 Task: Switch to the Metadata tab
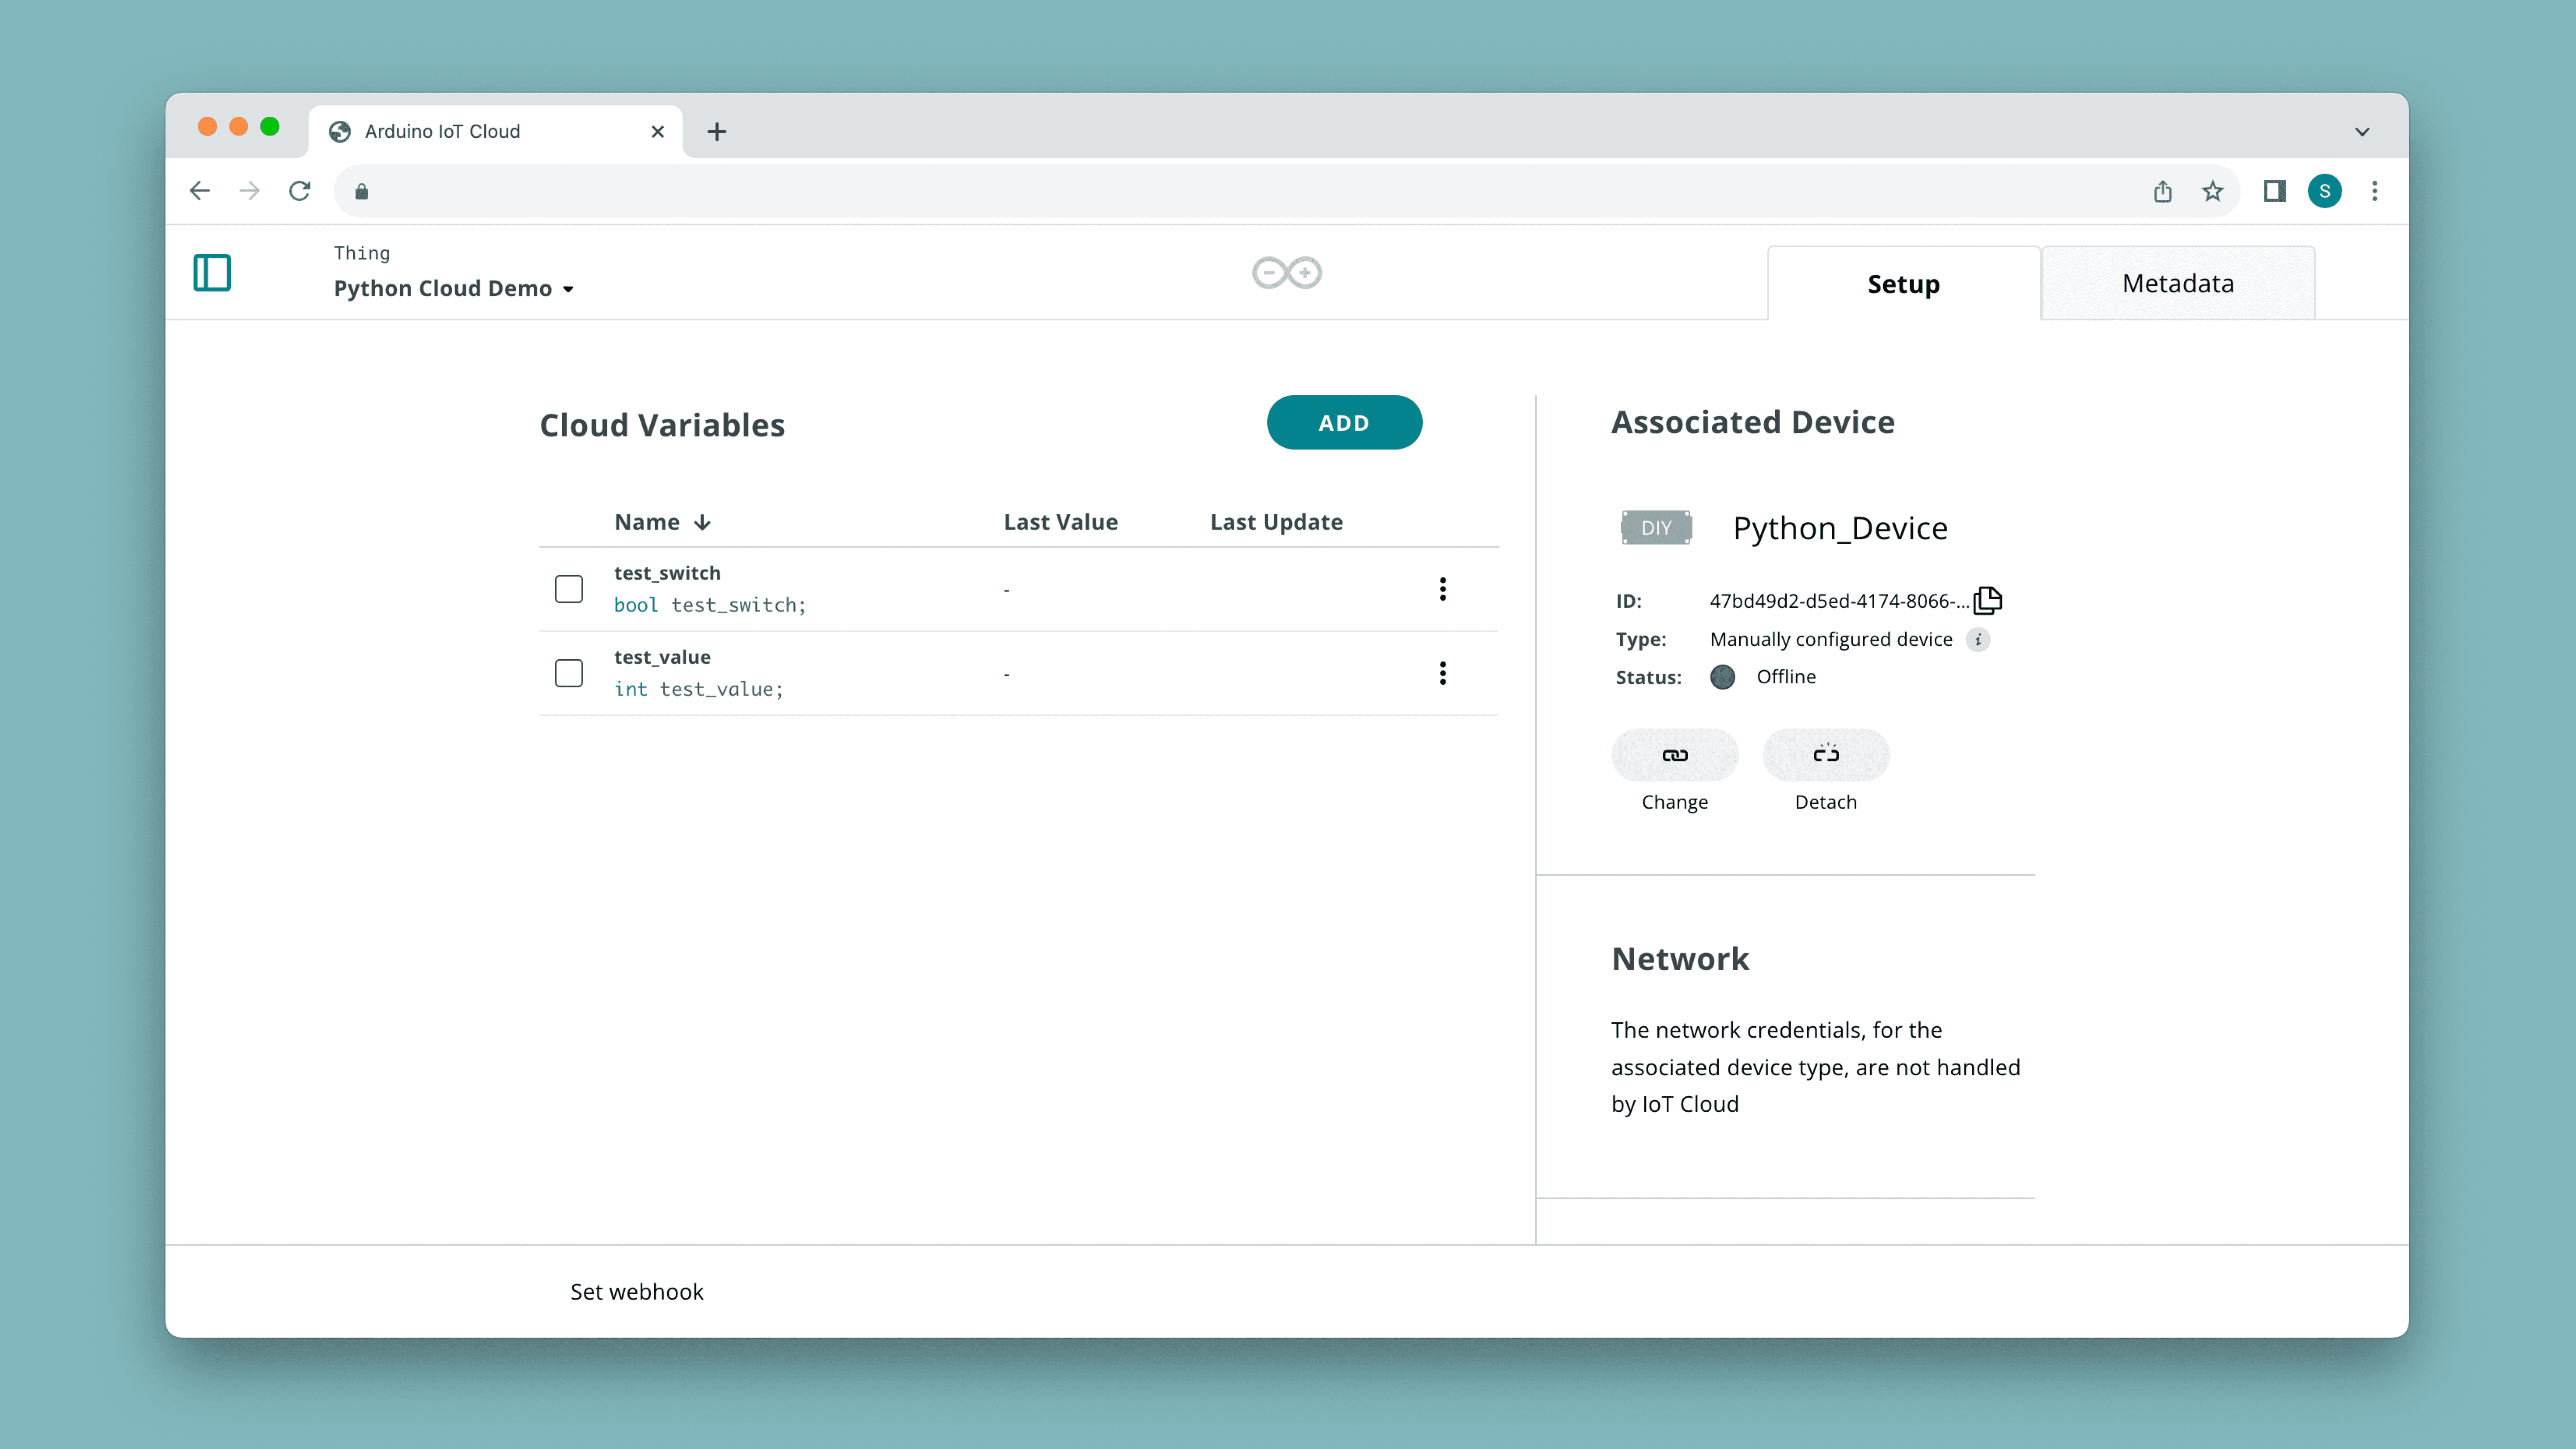[2177, 284]
